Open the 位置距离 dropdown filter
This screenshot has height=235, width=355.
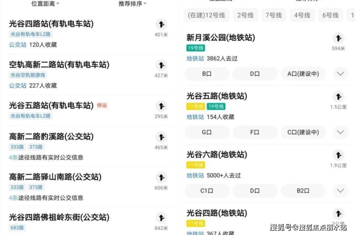(x=45, y=4)
